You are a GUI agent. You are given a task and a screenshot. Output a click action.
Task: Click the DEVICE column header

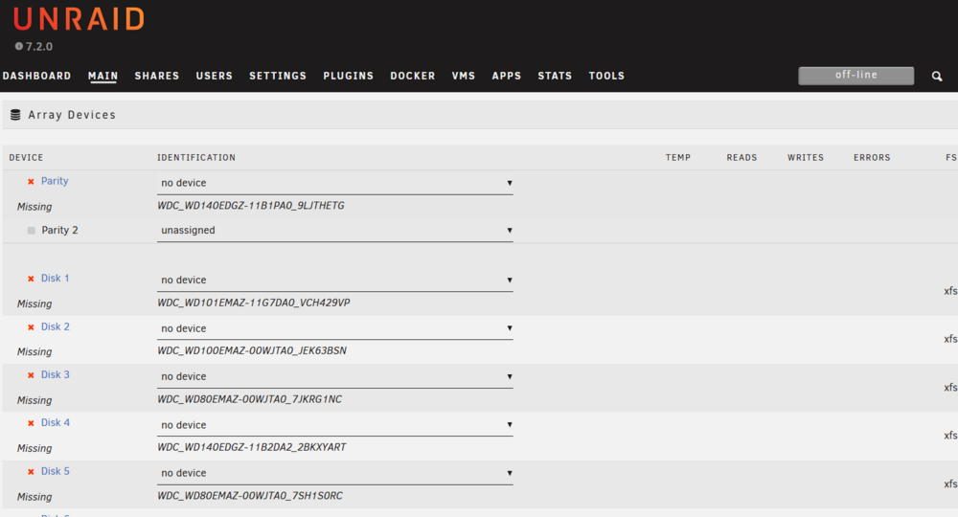(x=26, y=157)
